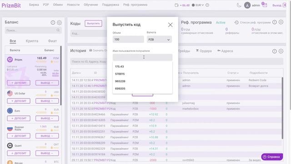Click the Quant coin icon
291x164 pixels.
click(10, 145)
